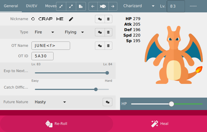Edit nickname with the pencil icon
The width and height of the screenshot is (207, 132).
[x=71, y=19]
